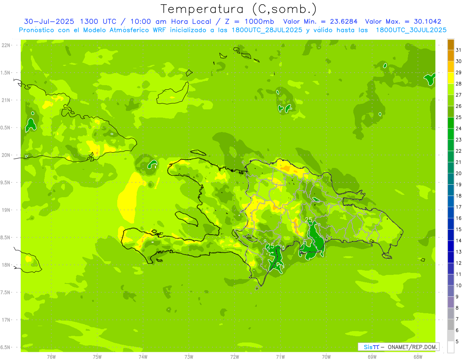Select the dark blue swatch between 13 and 14
Screen dimensions: 469x362
(451, 246)
